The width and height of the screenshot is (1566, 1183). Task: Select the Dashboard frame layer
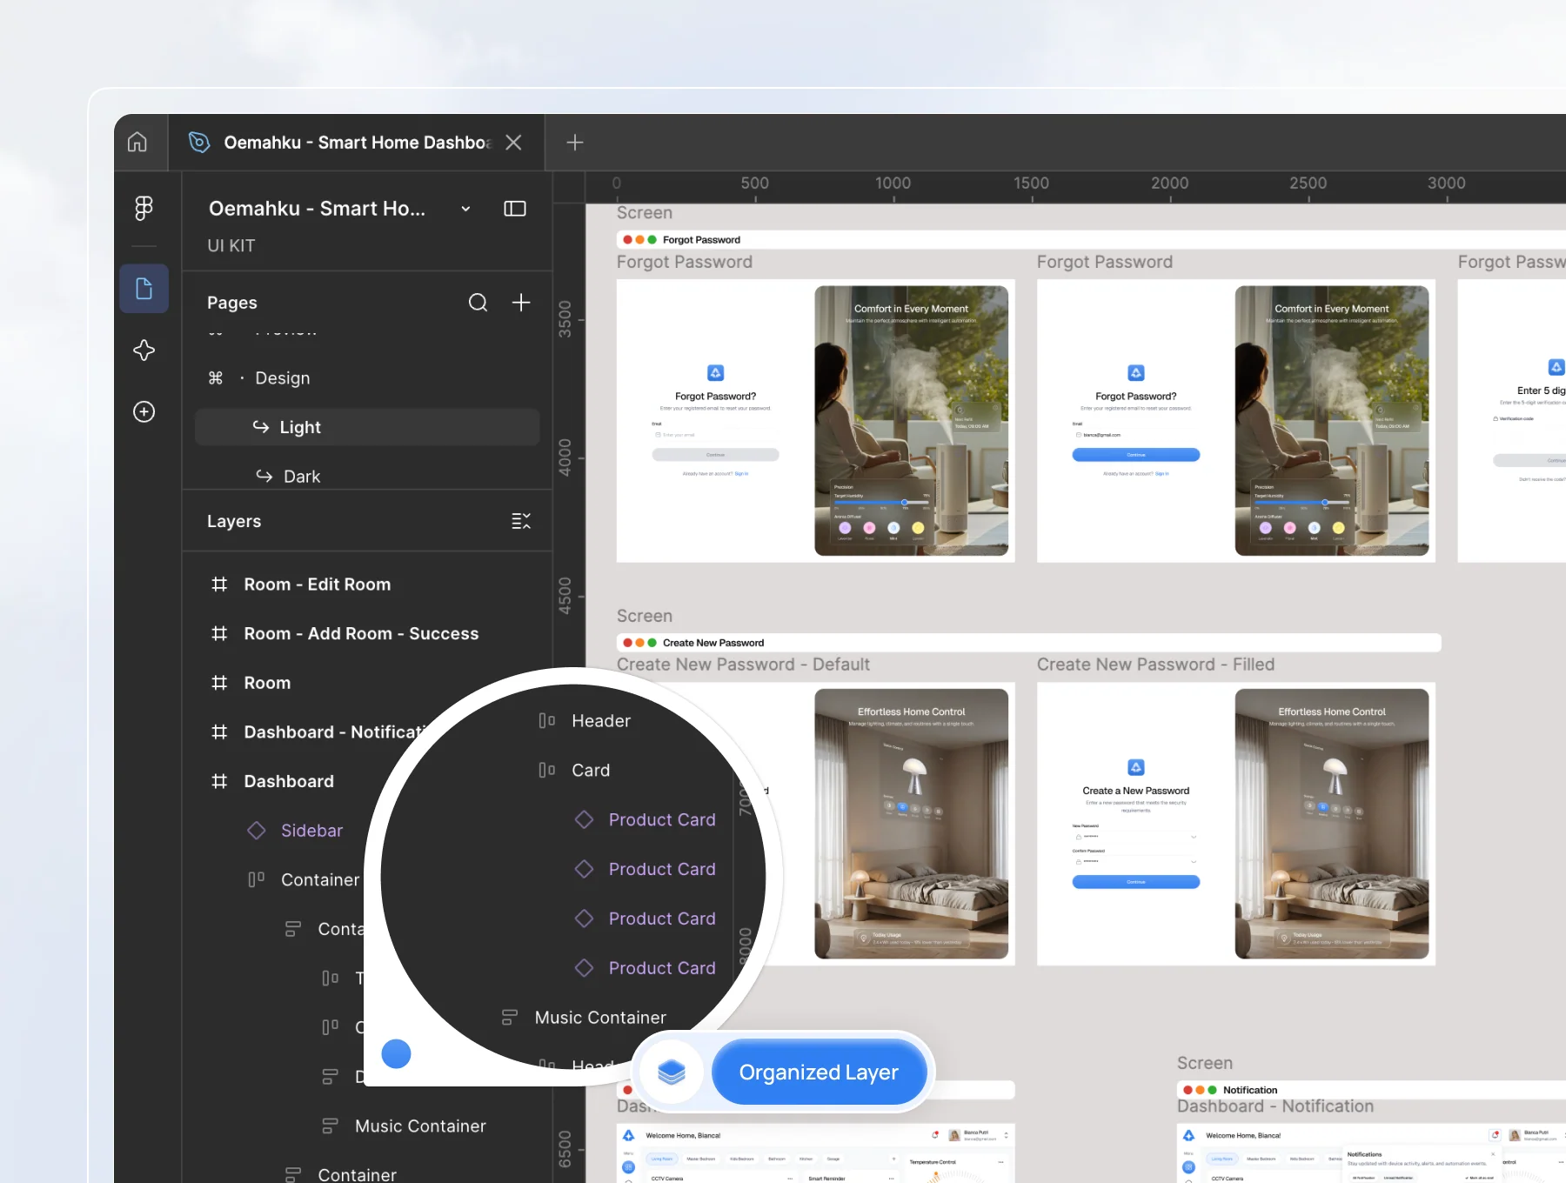(x=289, y=782)
